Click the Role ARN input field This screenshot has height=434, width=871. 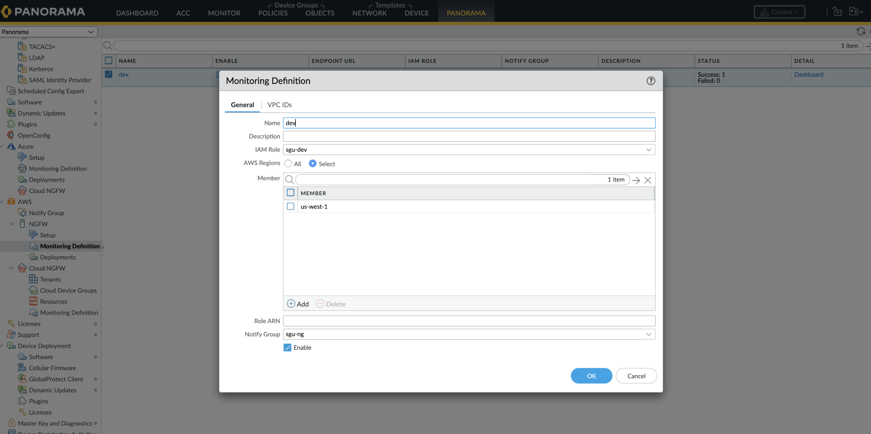pyautogui.click(x=469, y=321)
